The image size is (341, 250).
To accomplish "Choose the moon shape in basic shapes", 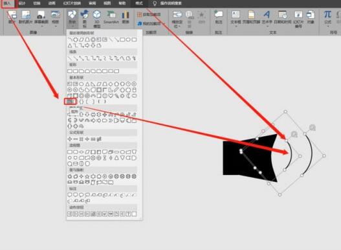I will click(129, 96).
